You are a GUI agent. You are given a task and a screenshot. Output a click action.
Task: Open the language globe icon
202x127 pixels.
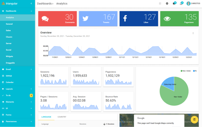point(167,3)
